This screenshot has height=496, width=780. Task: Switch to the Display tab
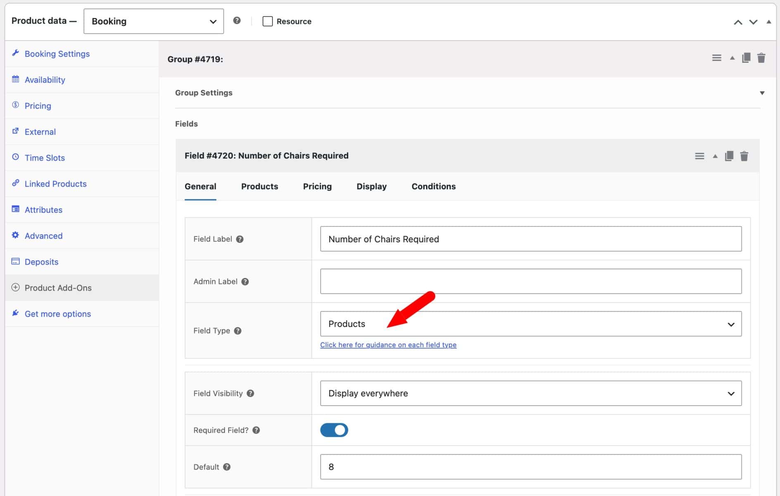pos(372,186)
